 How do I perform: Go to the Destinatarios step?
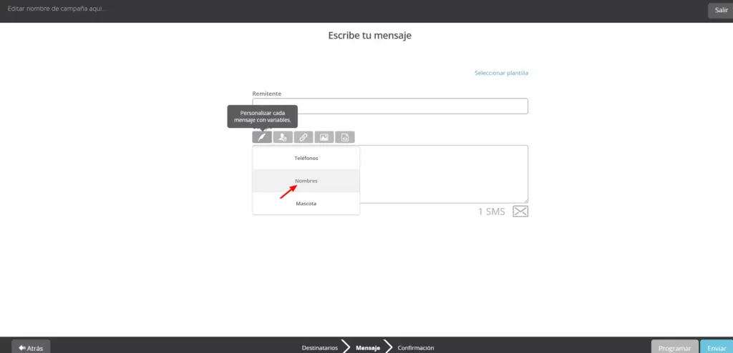pos(319,348)
